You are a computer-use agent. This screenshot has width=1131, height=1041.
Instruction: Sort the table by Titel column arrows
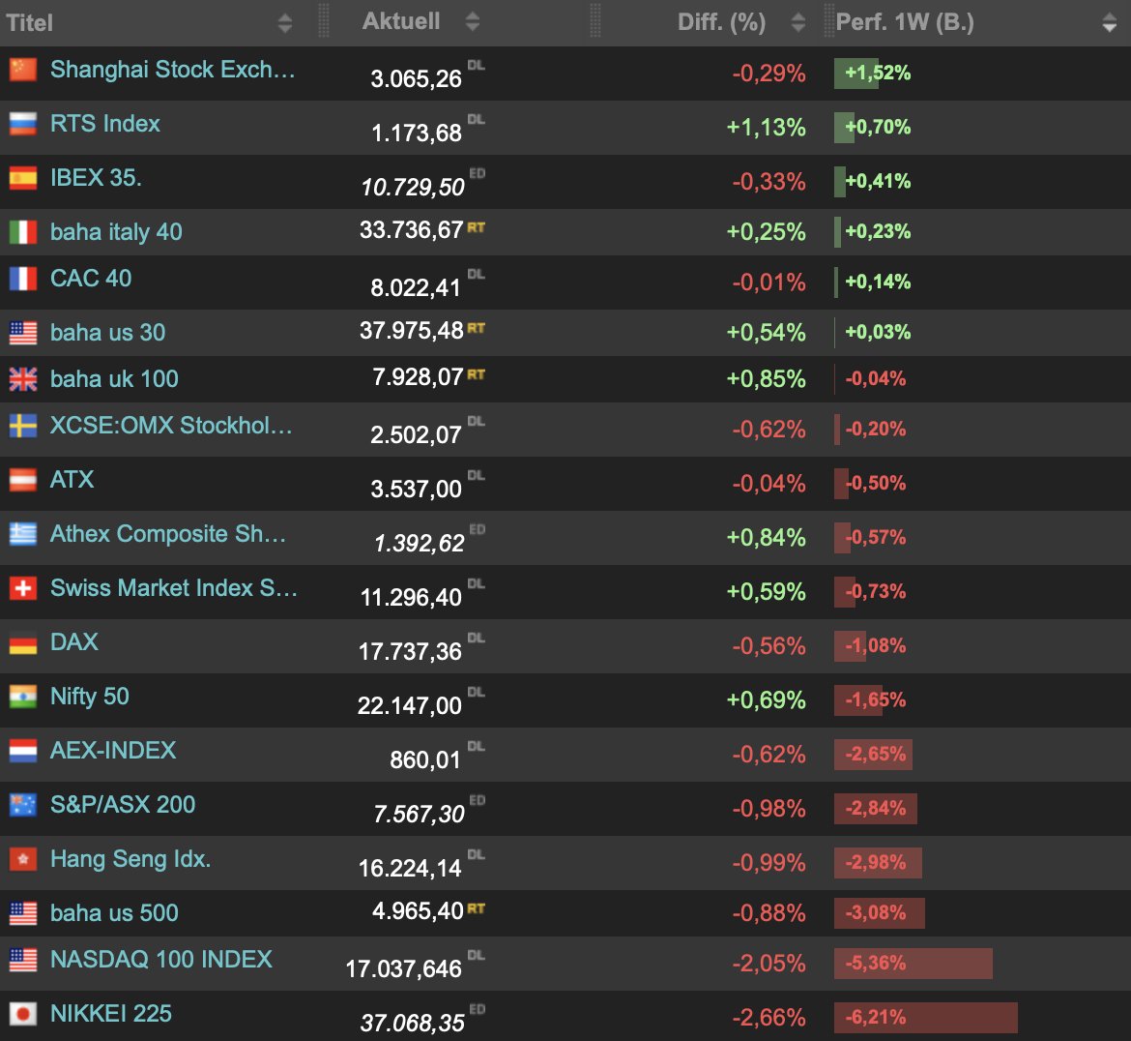tap(285, 23)
